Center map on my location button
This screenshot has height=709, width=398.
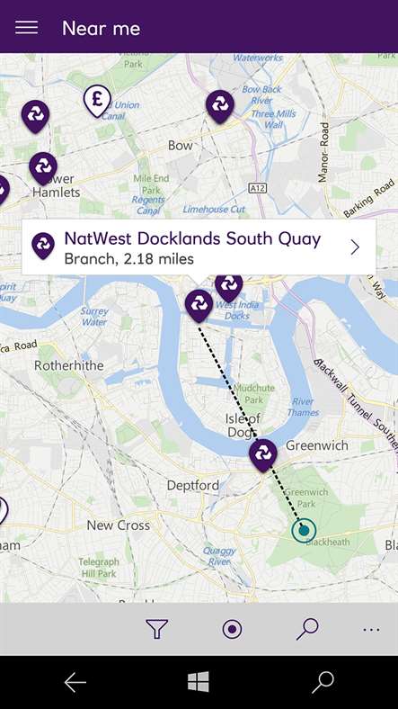point(233,629)
